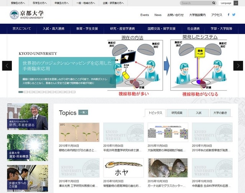The height and width of the screenshot is (193, 245).
Task: Select the second slide indicator
Action: click(x=26, y=92)
